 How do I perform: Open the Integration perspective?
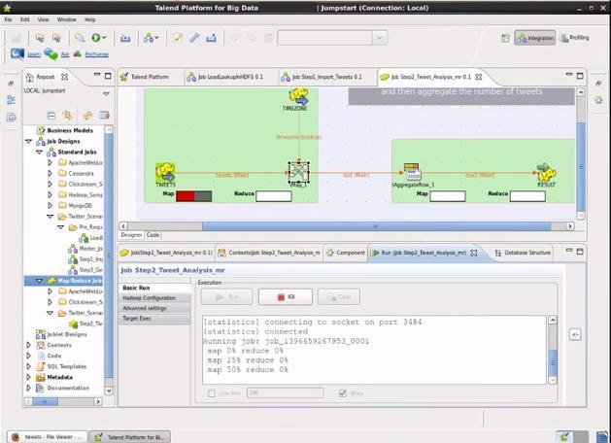tap(535, 38)
